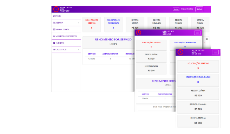Open the hamburger menu in mobile view
Image resolution: width=230 pixels, height=134 pixels.
[x=215, y=52]
